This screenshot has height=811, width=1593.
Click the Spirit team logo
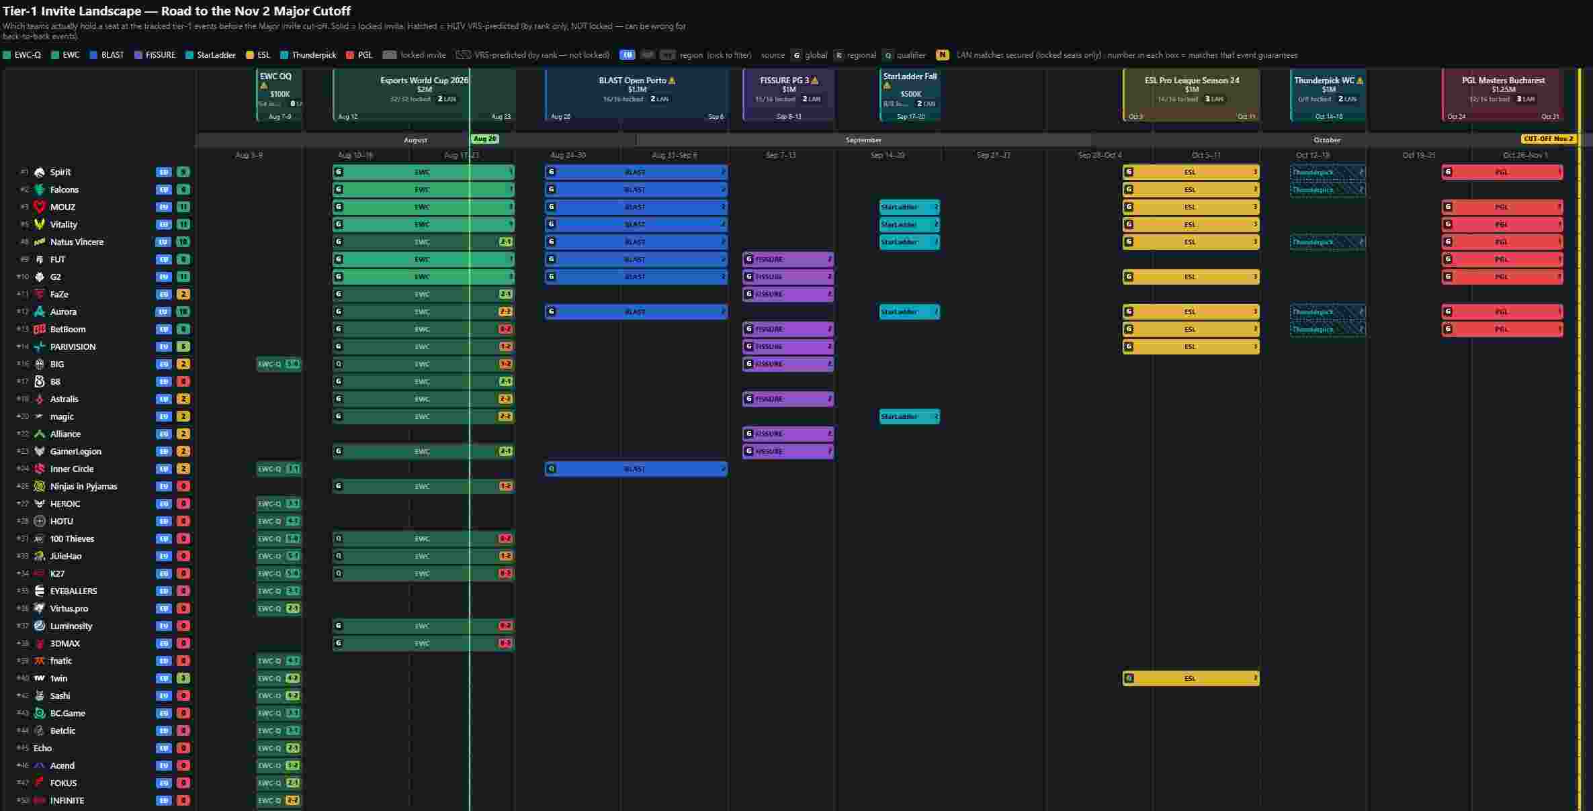pos(40,173)
